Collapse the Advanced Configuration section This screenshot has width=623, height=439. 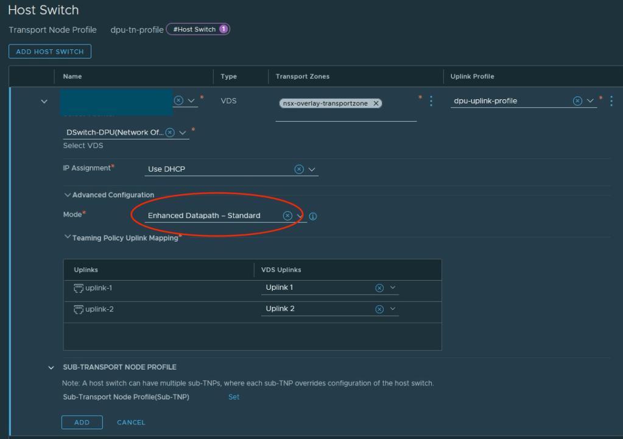(x=67, y=195)
